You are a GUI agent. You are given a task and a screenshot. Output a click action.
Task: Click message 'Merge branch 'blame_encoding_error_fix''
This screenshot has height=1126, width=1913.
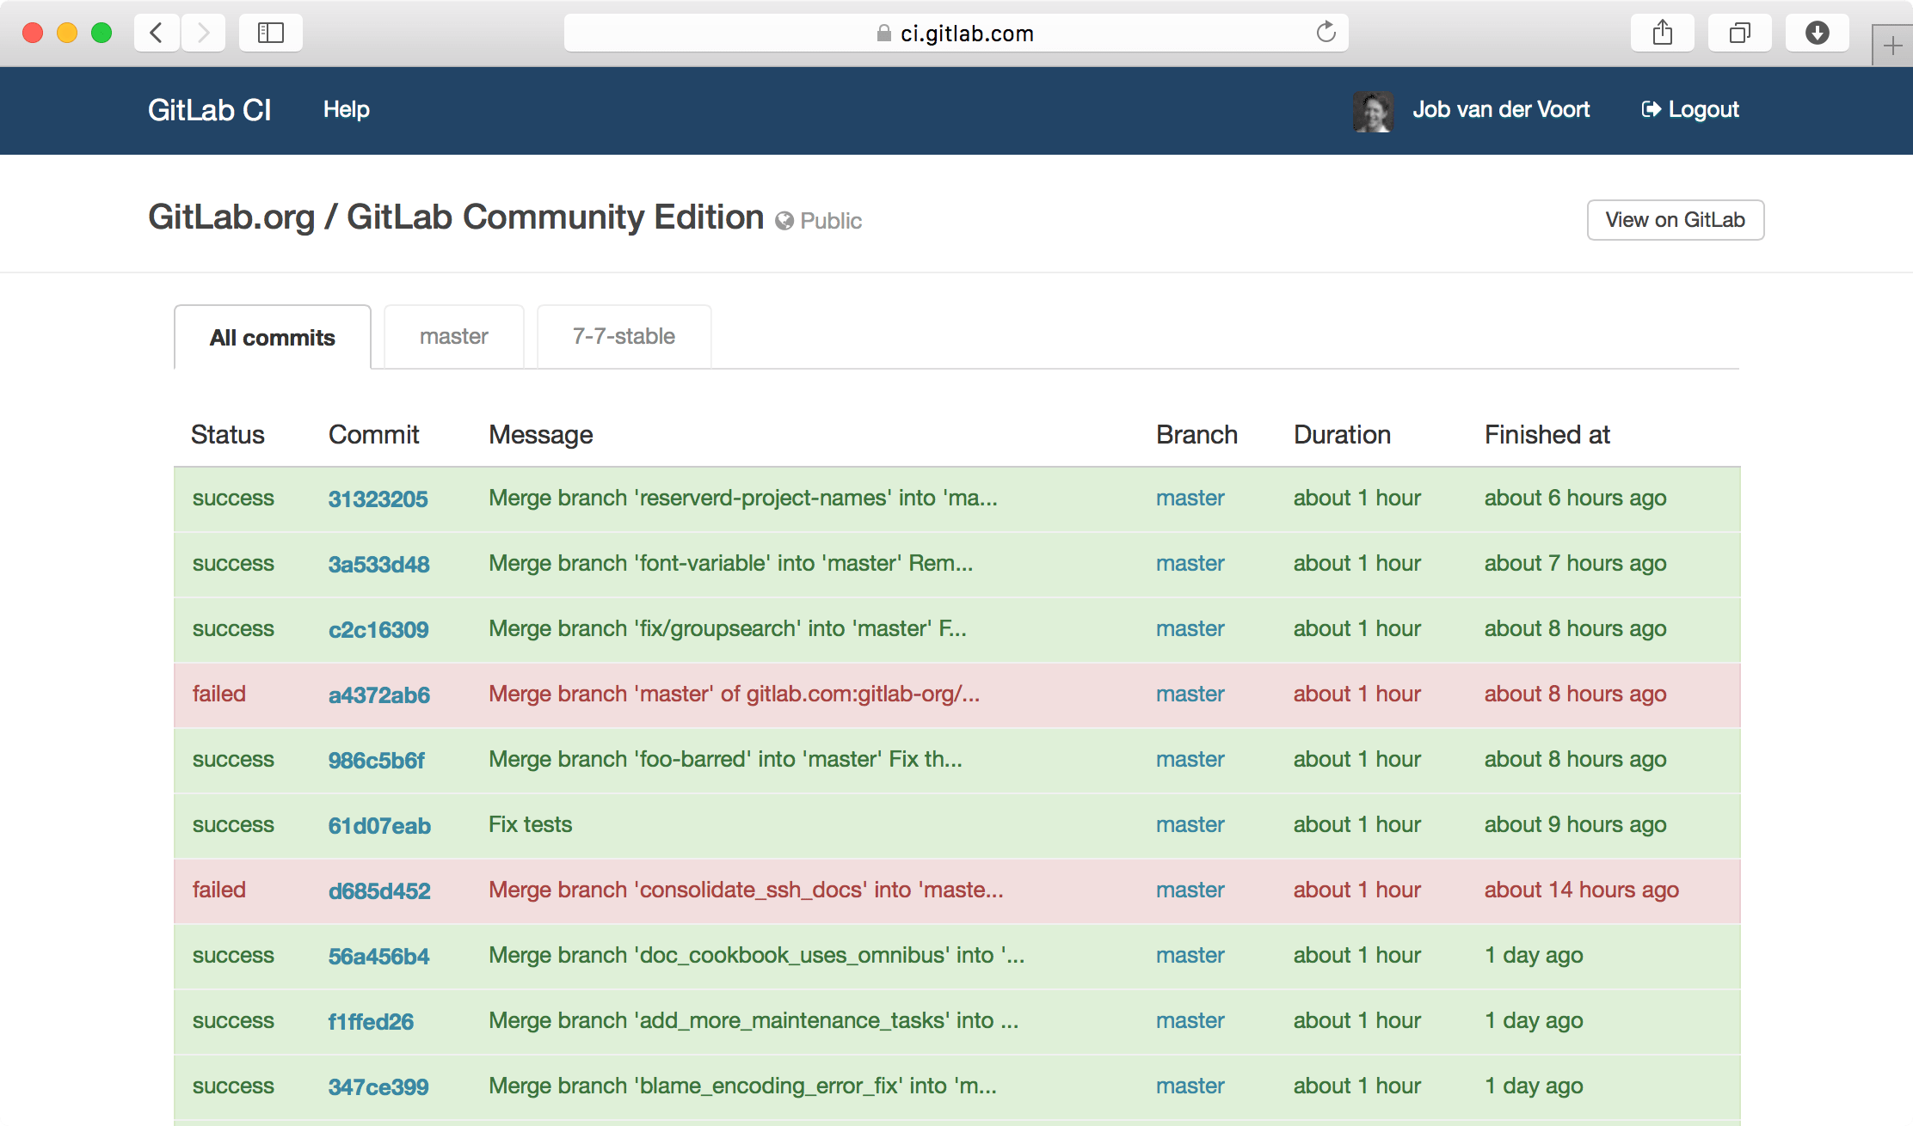[x=743, y=1086]
